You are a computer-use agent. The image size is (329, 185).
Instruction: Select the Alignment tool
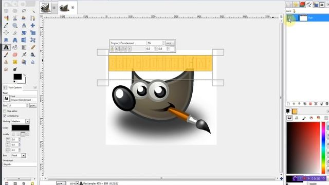pos(6,33)
